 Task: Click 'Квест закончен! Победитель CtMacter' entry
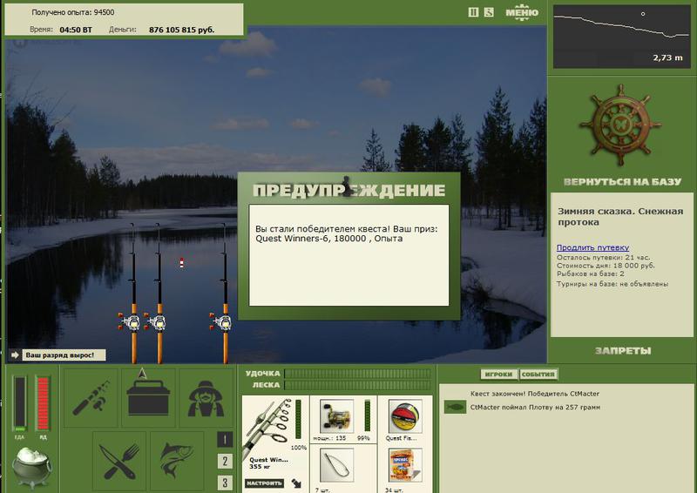pos(535,394)
